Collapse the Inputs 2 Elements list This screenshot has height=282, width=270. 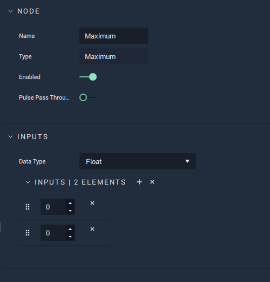[x=28, y=182]
